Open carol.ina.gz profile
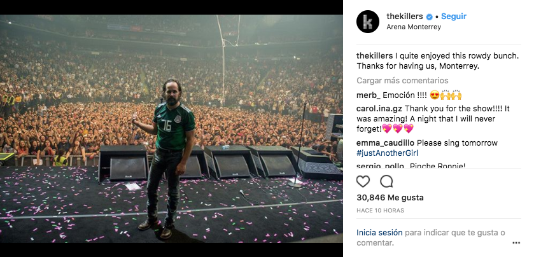534x257 pixels. tap(379, 109)
